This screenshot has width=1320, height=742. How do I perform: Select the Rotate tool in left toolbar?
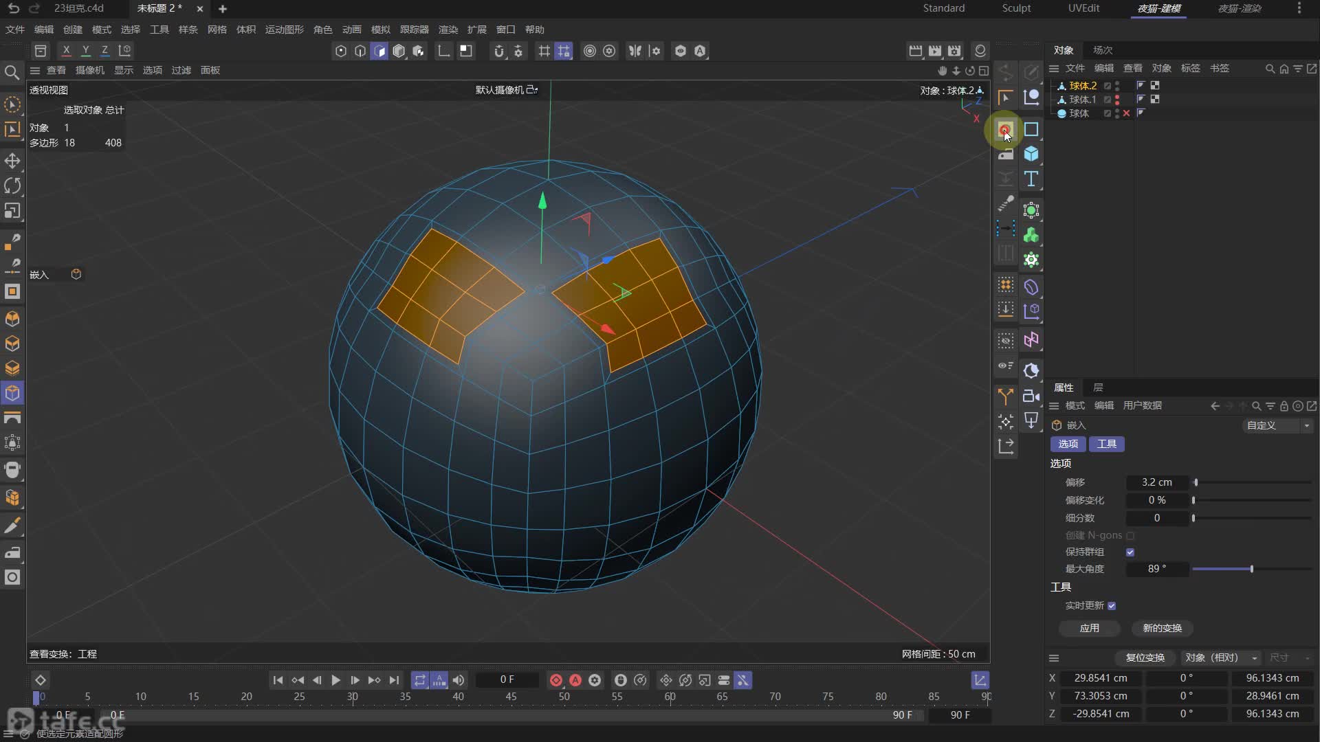pos(12,185)
